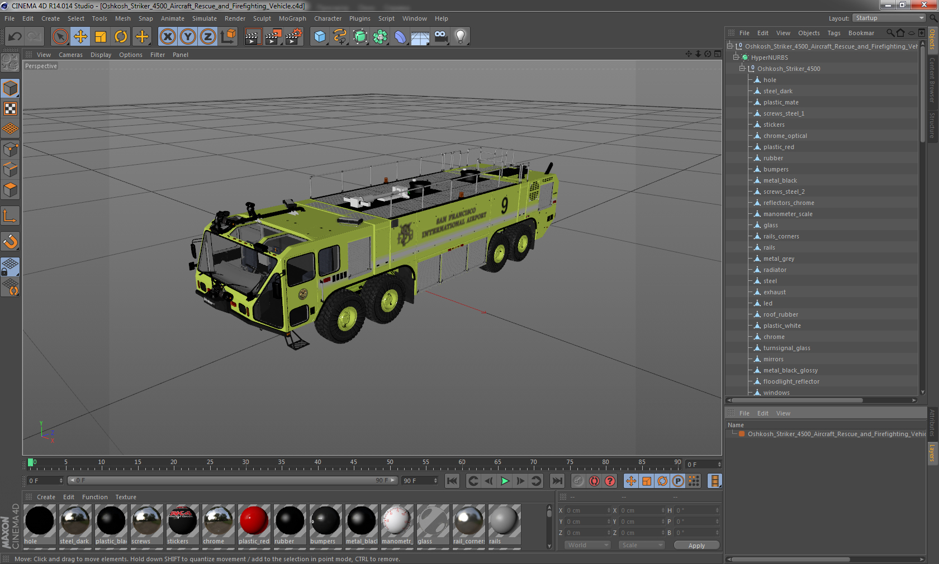Toggle position keyframe recording
939x564 pixels.
pyautogui.click(x=631, y=481)
